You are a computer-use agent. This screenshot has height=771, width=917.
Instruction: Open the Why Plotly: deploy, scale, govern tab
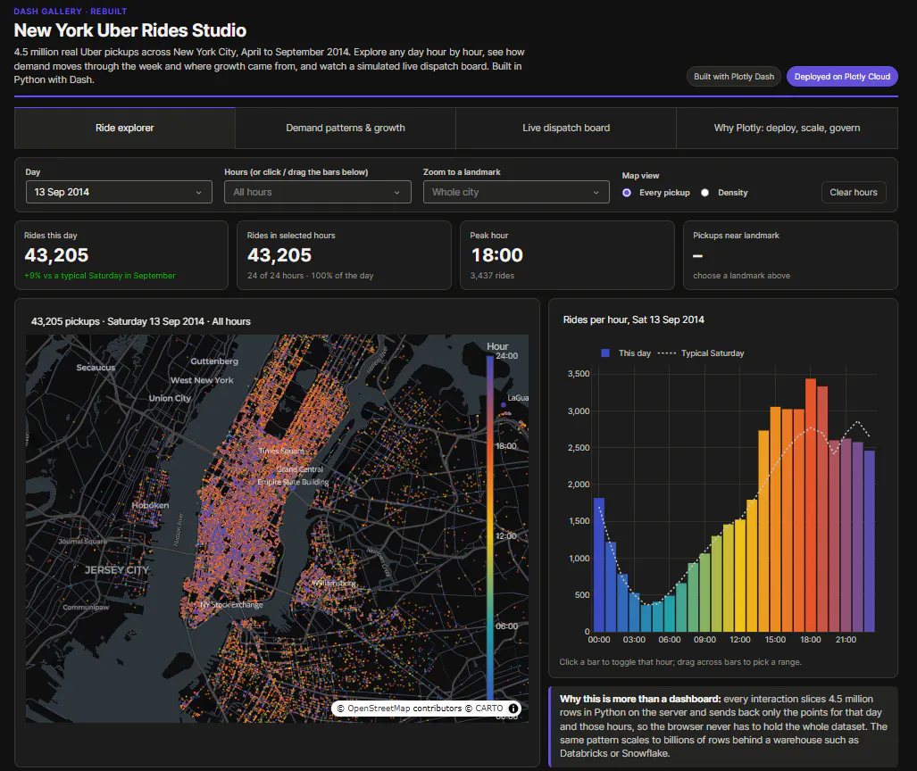click(787, 128)
